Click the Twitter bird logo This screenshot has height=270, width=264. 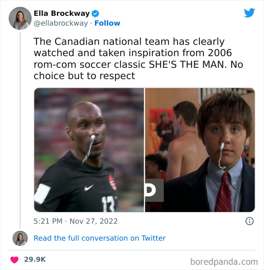249,13
